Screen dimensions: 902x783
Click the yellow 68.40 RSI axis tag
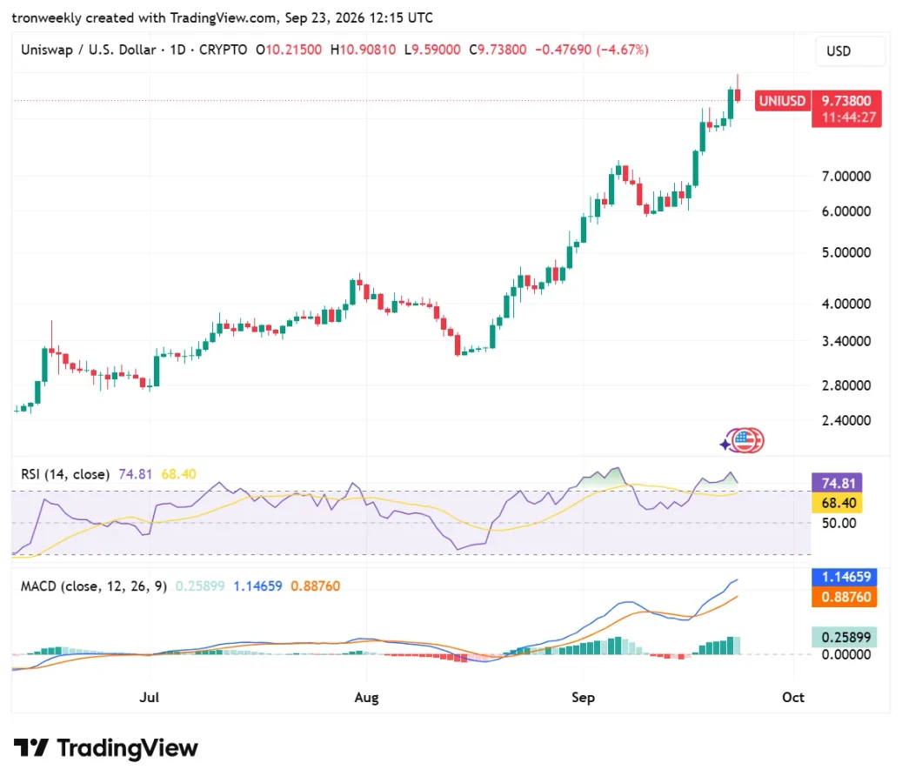coord(837,503)
